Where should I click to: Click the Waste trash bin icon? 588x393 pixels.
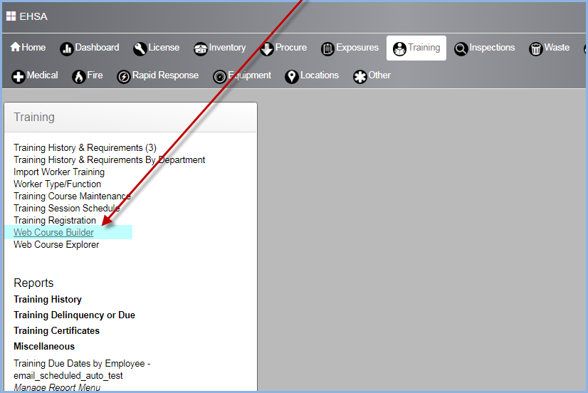[536, 48]
